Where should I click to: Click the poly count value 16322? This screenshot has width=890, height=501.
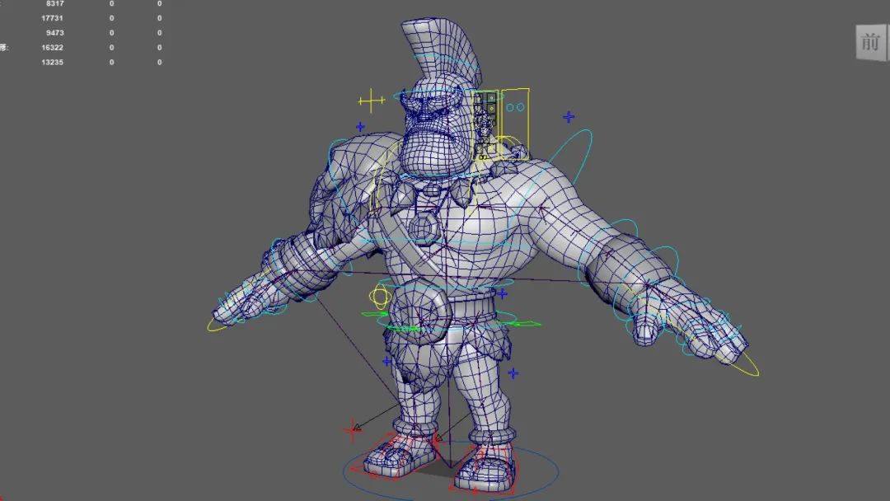coord(52,48)
